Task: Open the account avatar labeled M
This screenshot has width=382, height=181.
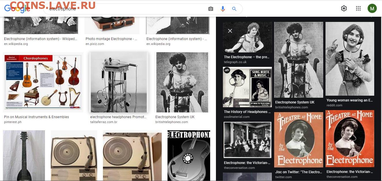Action: click(x=372, y=8)
